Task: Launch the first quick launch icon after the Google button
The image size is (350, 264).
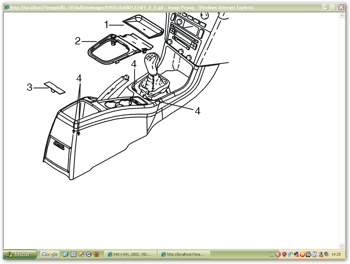Action: pos(66,254)
